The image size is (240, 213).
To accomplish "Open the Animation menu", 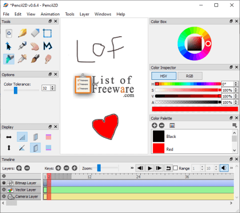I will (x=50, y=14).
